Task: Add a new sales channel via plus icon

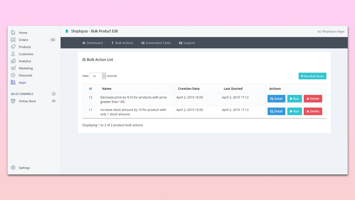Action: point(54,94)
